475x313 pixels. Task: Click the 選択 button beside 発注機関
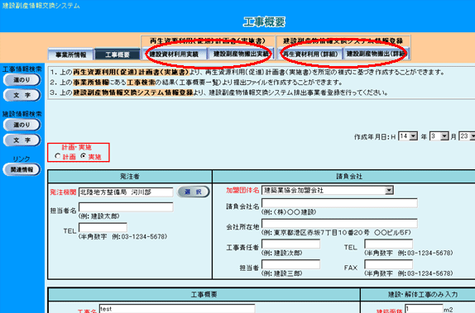click(194, 192)
